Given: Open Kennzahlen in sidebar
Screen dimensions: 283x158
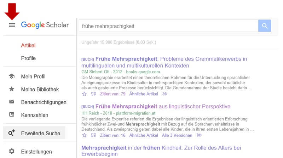Looking at the screenshot, I should pyautogui.click(x=35, y=115).
